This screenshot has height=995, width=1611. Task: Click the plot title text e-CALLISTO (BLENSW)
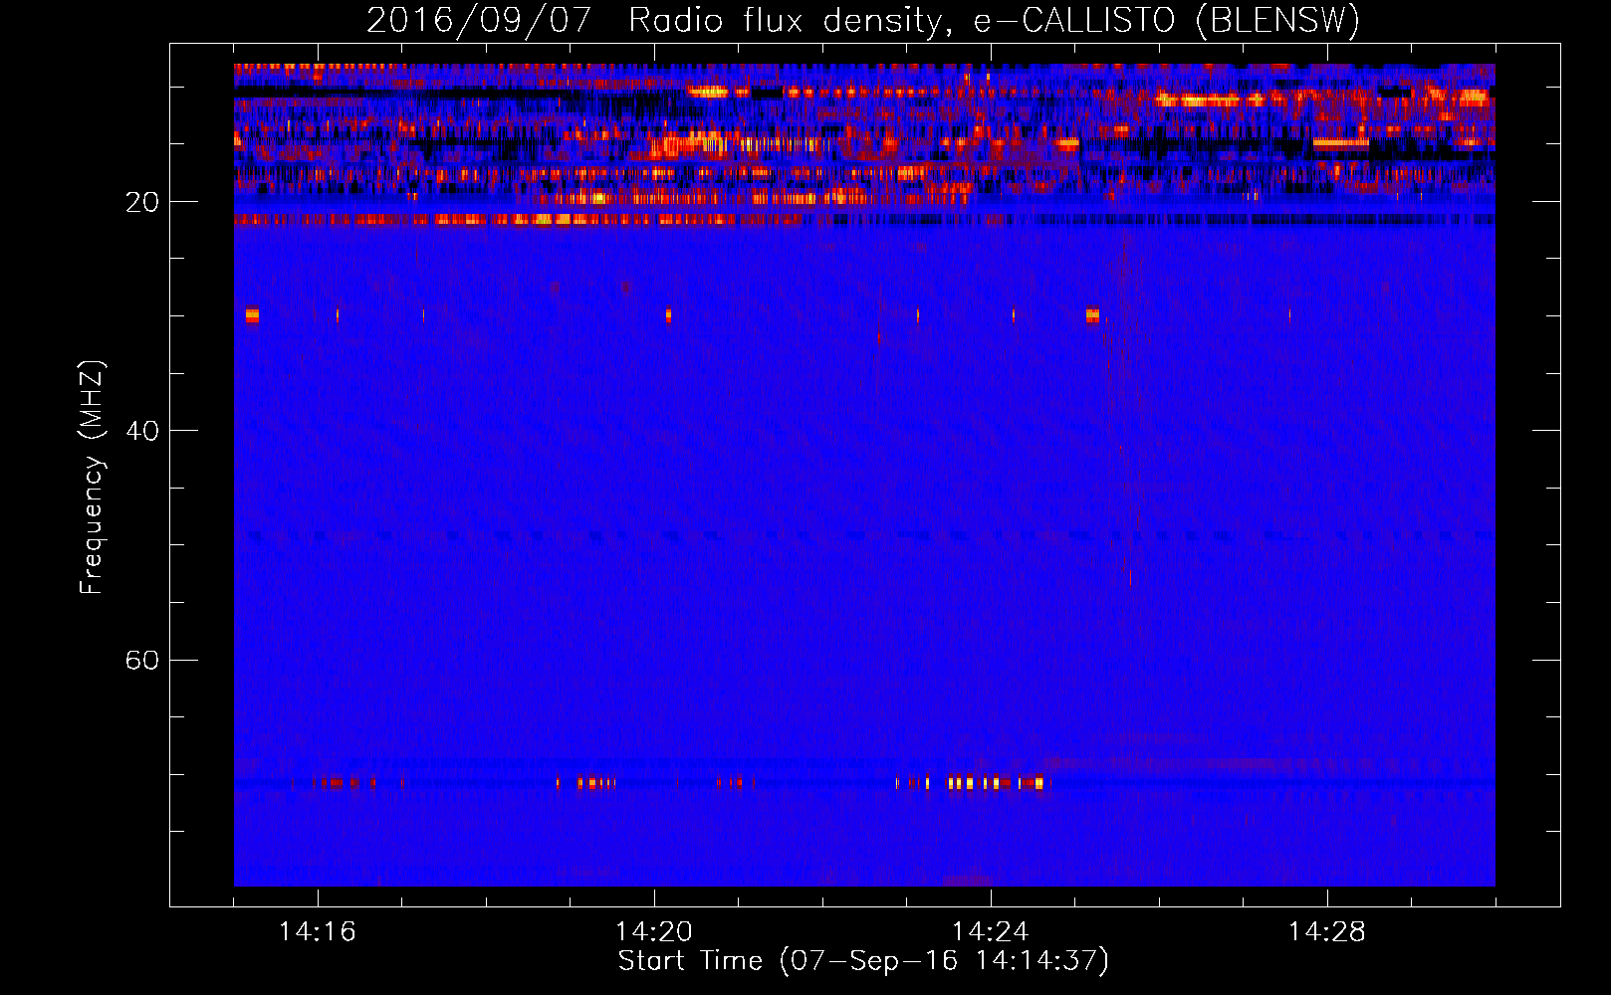pos(1167,20)
